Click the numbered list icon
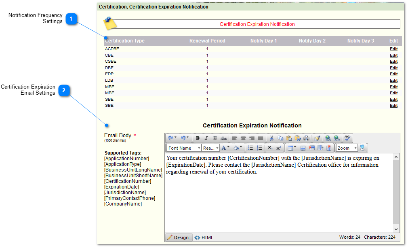The image size is (408, 248). coord(259,148)
